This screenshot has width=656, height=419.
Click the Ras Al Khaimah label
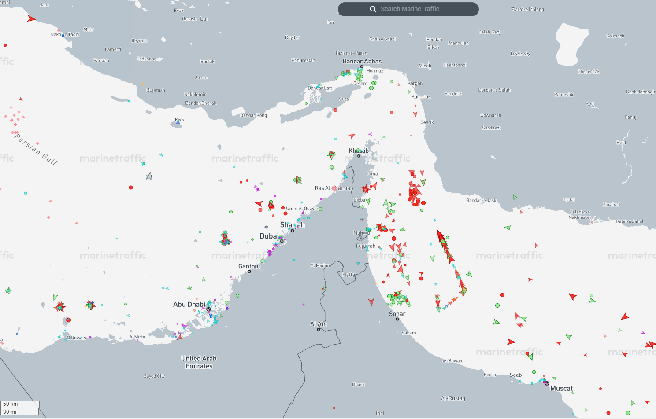(334, 188)
